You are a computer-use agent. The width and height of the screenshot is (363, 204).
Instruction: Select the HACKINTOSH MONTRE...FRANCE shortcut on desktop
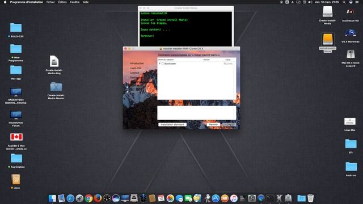tap(16, 92)
